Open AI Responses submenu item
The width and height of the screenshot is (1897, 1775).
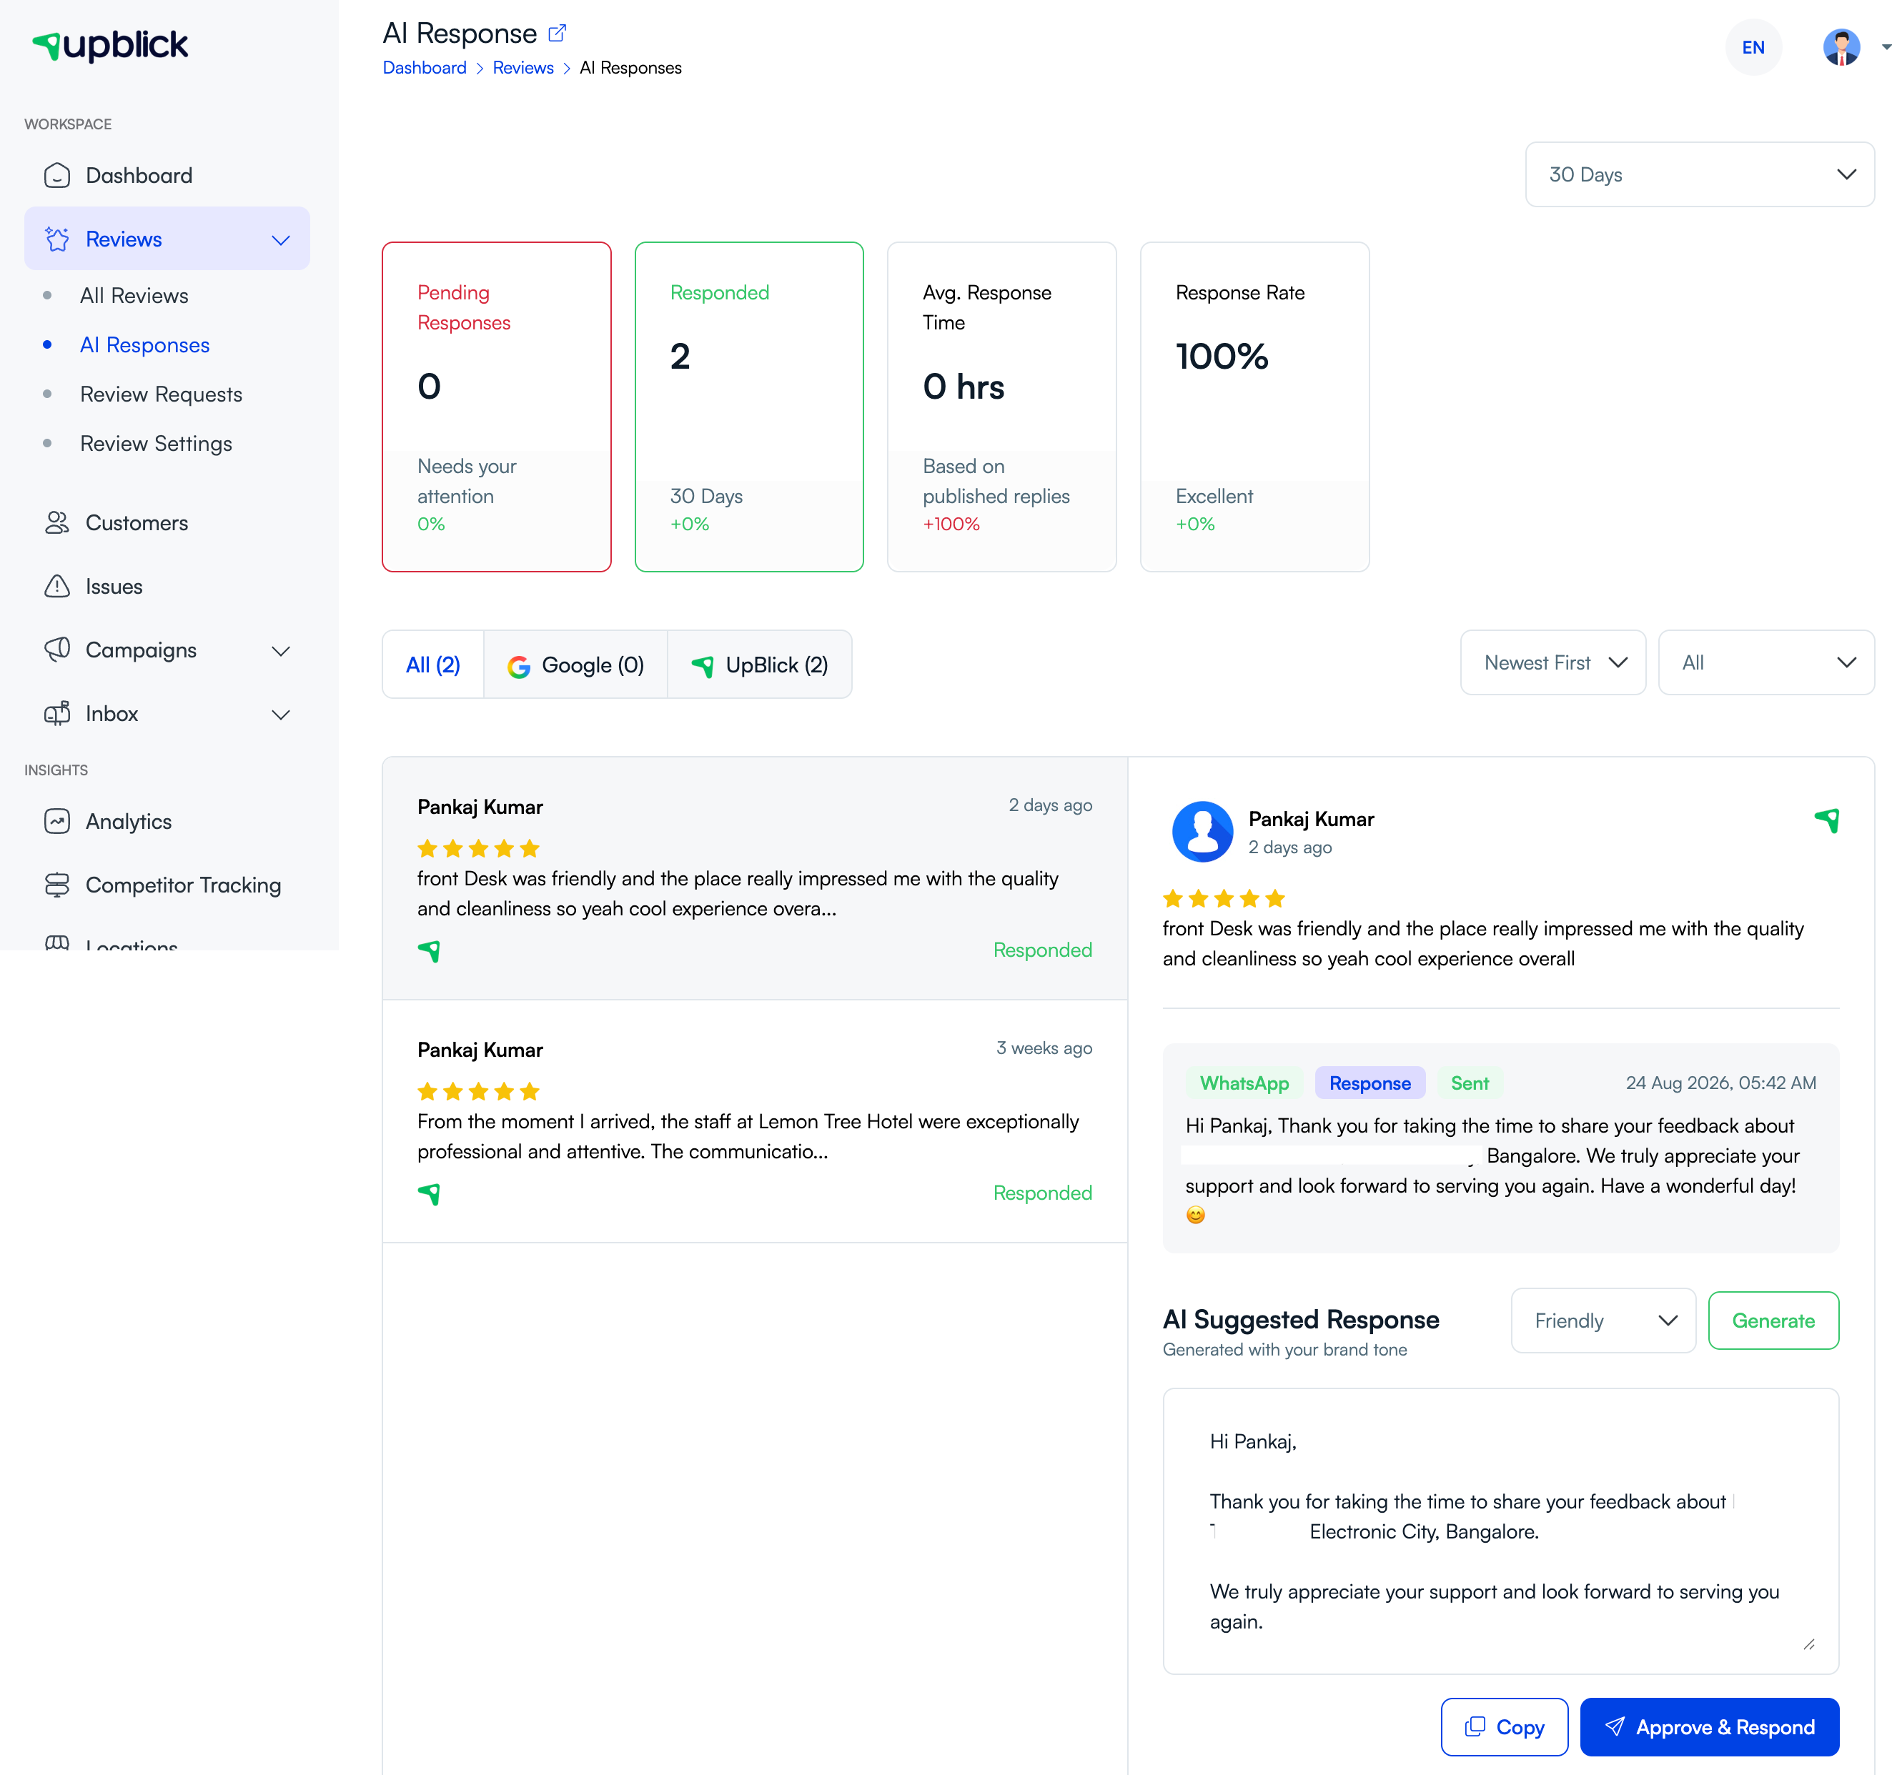[x=145, y=345]
